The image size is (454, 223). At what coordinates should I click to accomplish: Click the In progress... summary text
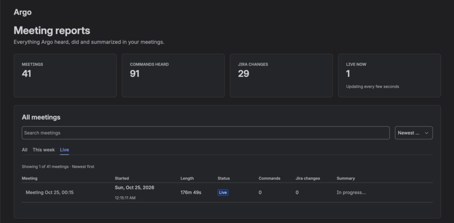click(x=351, y=192)
